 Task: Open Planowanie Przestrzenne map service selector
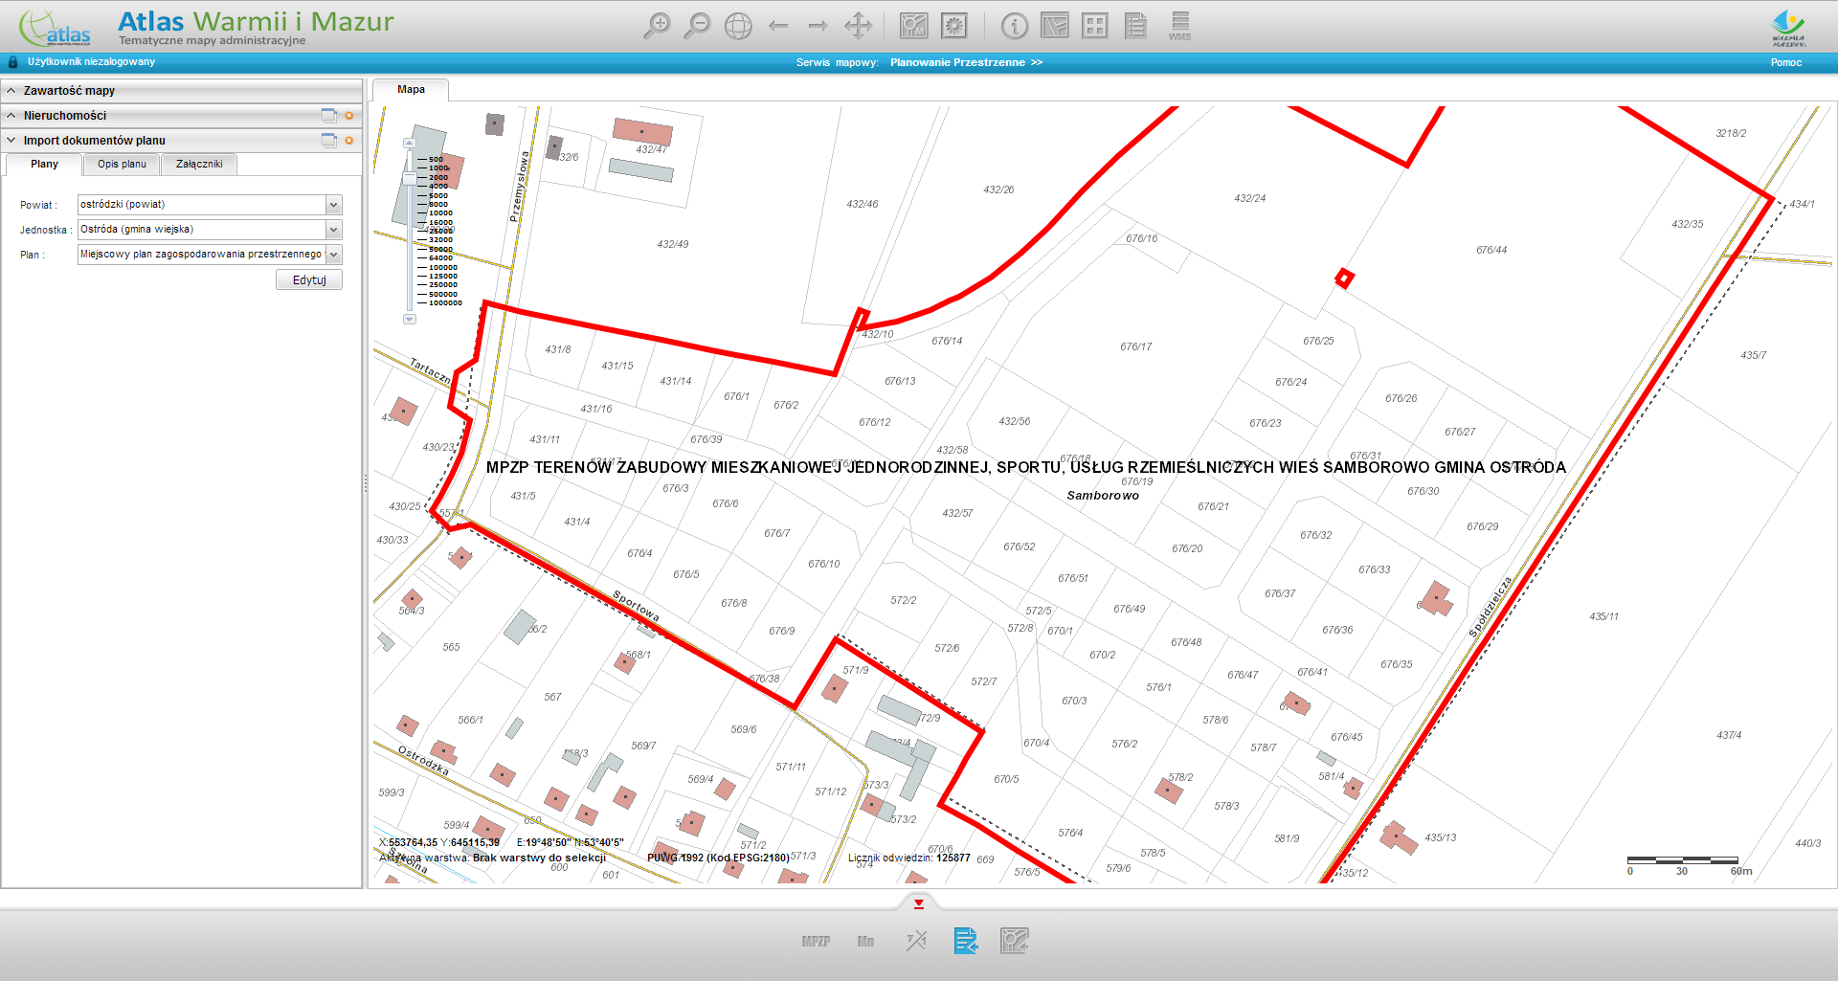pyautogui.click(x=966, y=62)
